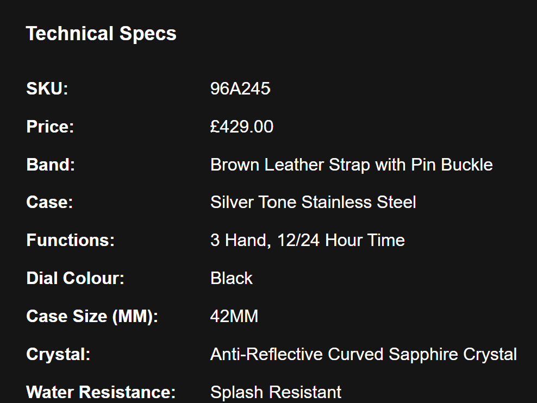Click the Price label
The image size is (537, 403).
pyautogui.click(x=50, y=127)
